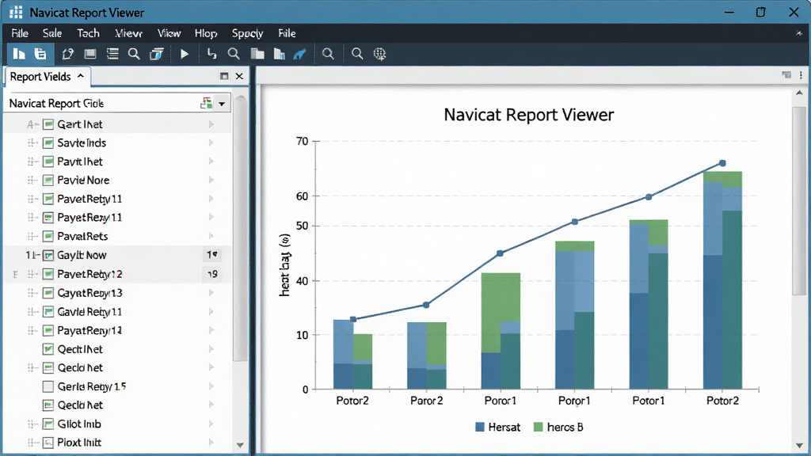The width and height of the screenshot is (811, 456).
Task: Collapse panel with Report Vields caret
Action: pos(81,76)
